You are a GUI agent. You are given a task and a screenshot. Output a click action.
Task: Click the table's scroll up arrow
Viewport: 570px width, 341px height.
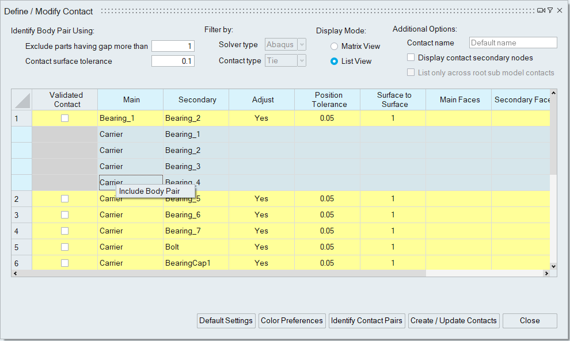point(553,93)
